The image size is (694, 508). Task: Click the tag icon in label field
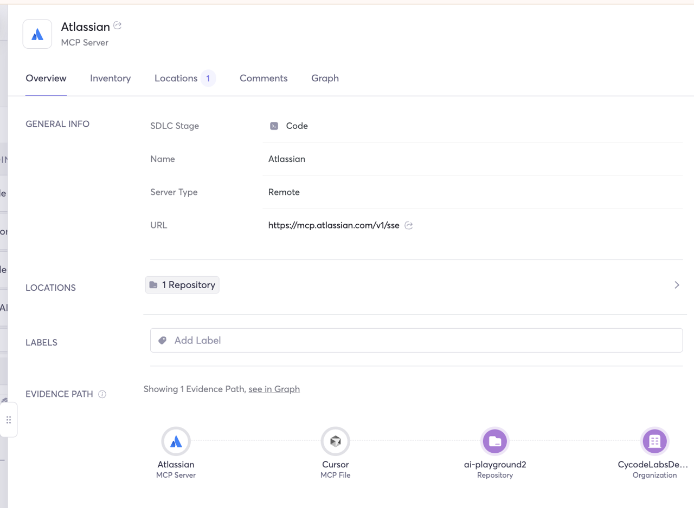[162, 341]
